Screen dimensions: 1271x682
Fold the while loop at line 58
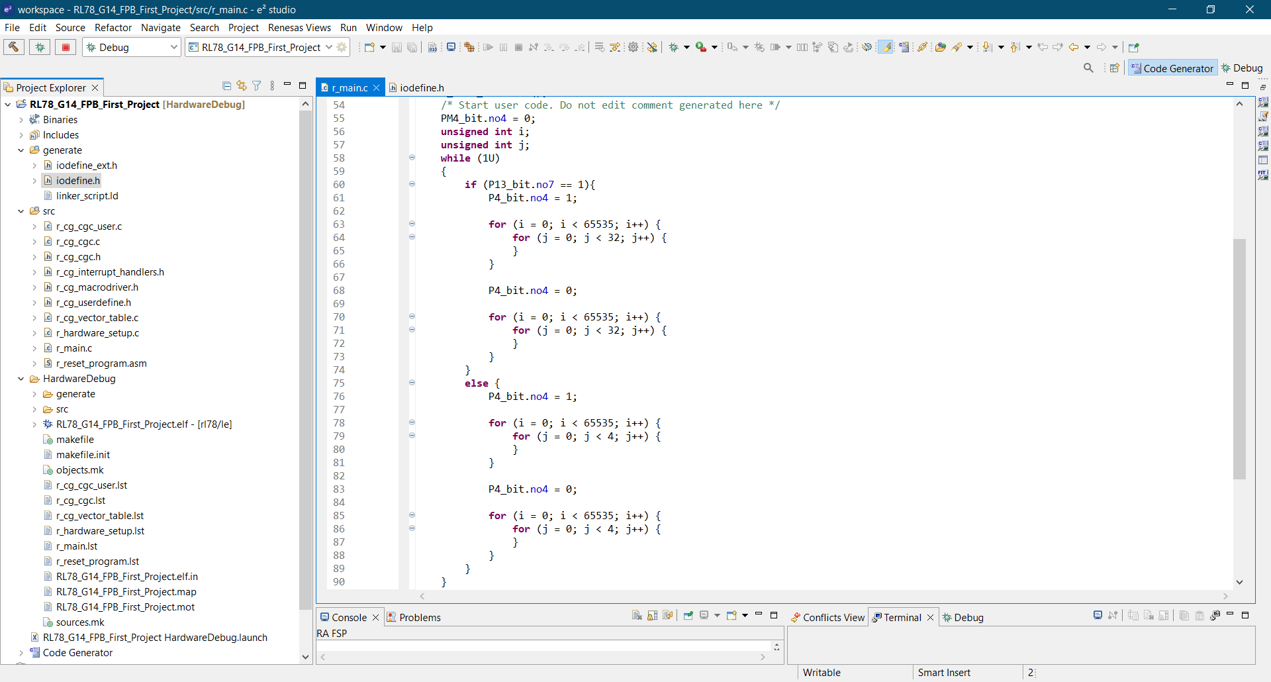pos(412,158)
